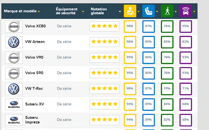Viewport: 209px width, 130px height.
Task: Click the 89% child score for Subaru XV
Action: click(x=148, y=104)
